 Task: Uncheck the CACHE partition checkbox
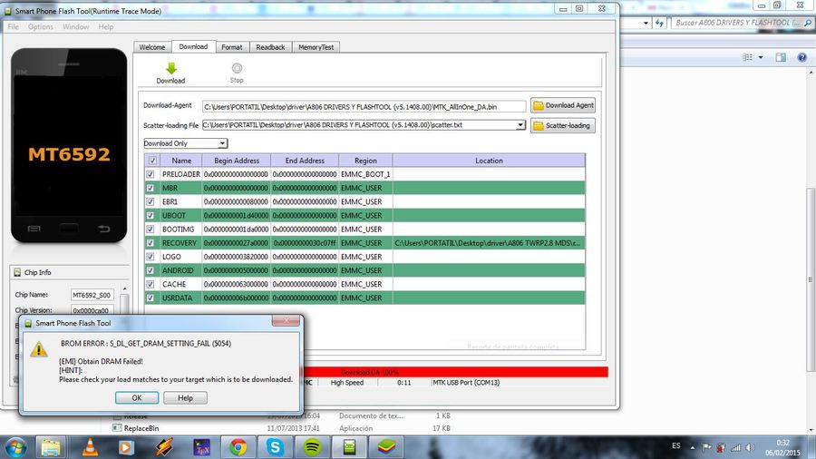(x=151, y=284)
